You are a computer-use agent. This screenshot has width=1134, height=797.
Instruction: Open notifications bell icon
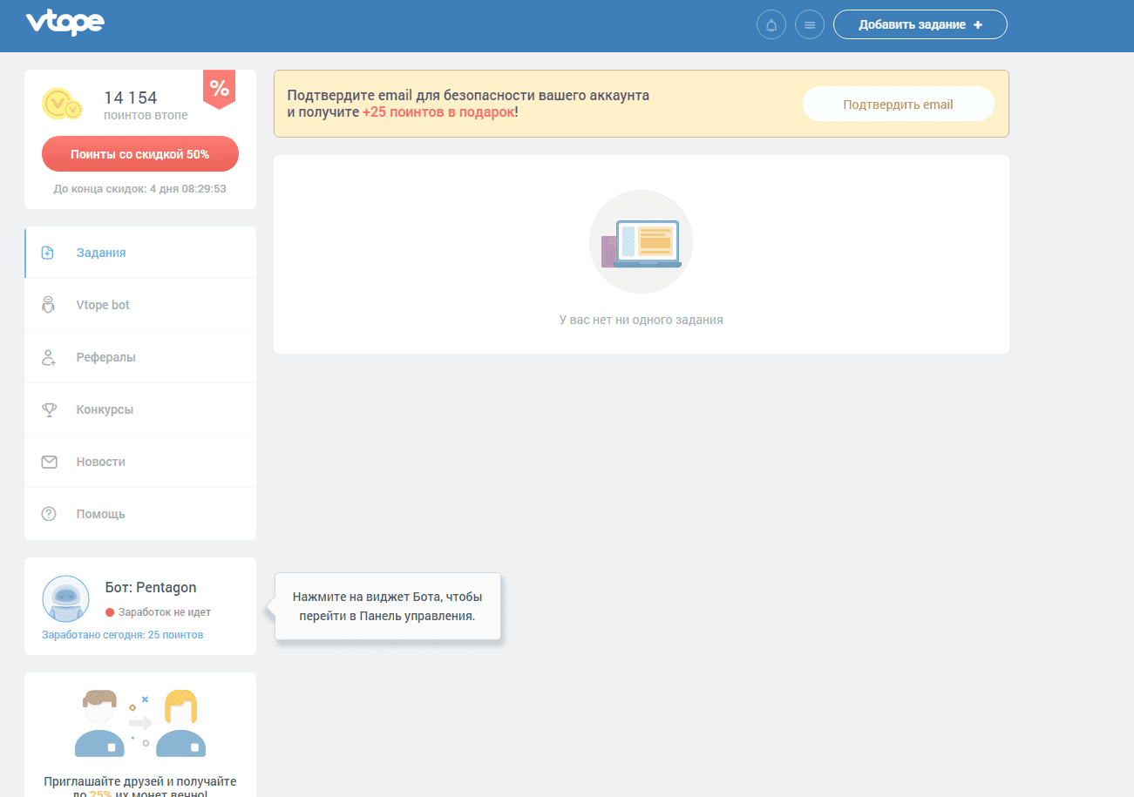coord(771,25)
